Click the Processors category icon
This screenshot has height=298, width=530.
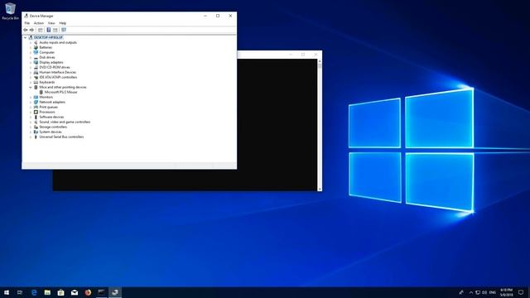click(36, 113)
